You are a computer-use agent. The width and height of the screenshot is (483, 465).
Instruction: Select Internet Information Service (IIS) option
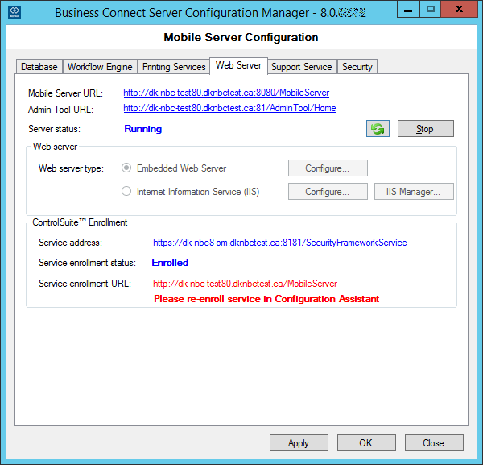click(126, 192)
